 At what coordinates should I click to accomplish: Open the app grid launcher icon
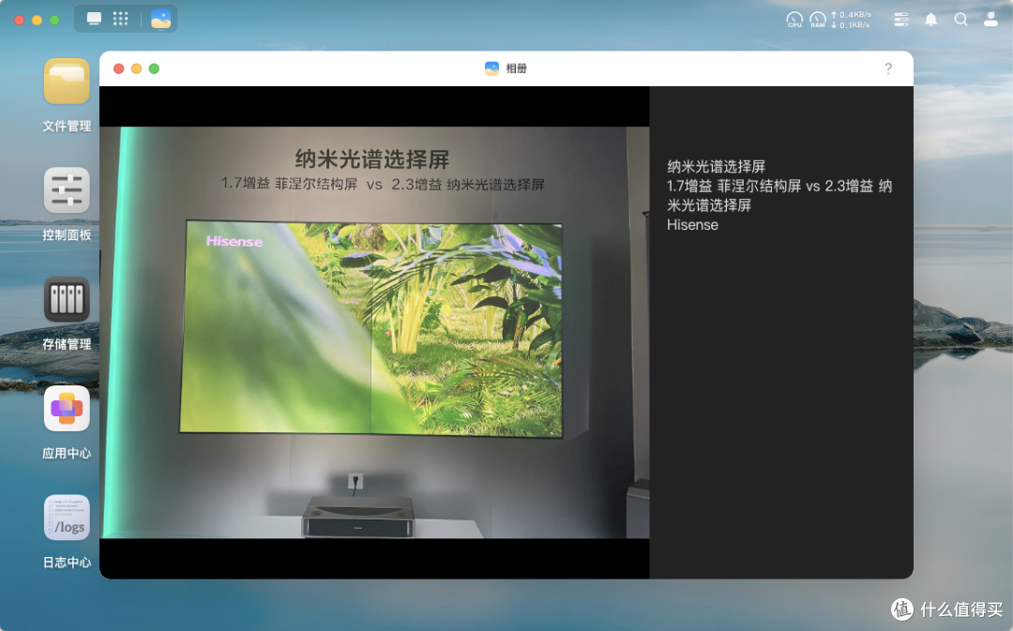pyautogui.click(x=121, y=19)
